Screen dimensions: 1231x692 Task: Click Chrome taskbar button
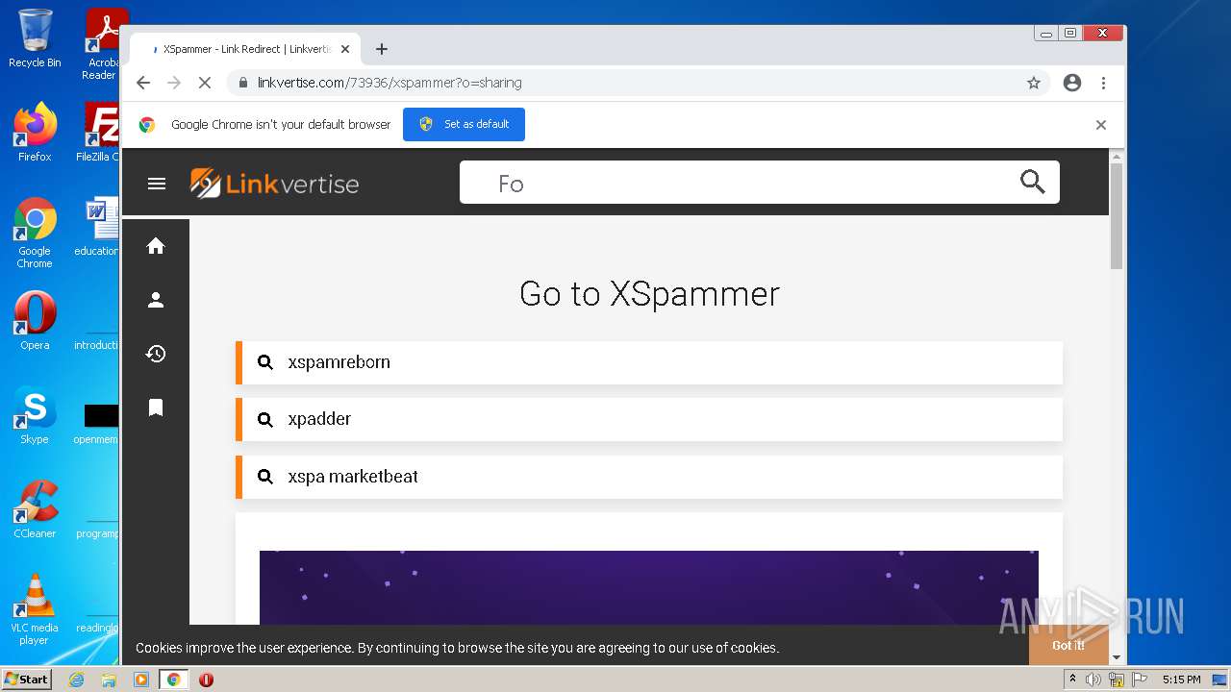[173, 680]
